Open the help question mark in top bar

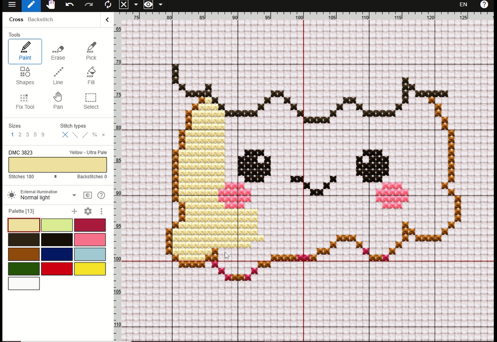[484, 4]
